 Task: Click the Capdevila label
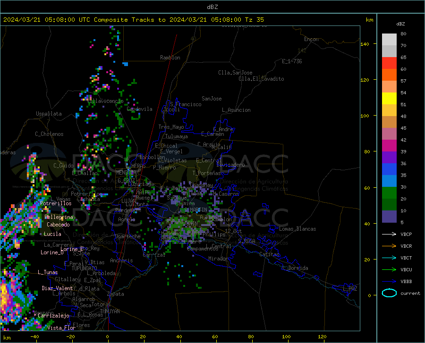[x=139, y=109]
